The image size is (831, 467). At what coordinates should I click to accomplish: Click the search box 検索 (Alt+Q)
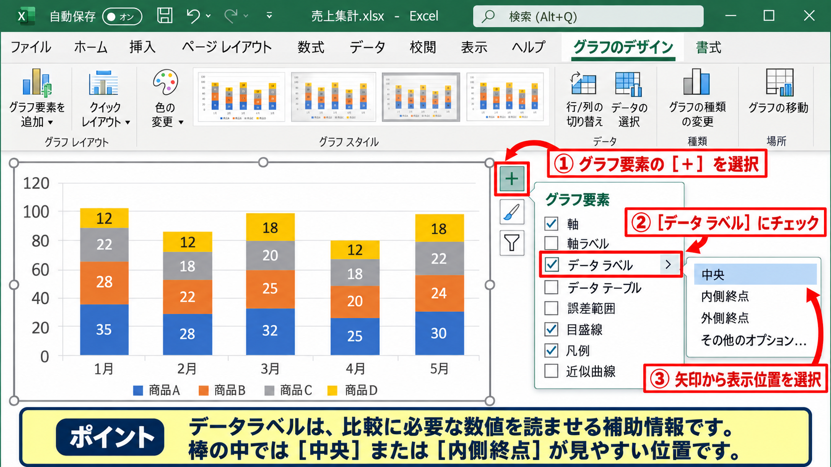pyautogui.click(x=588, y=16)
